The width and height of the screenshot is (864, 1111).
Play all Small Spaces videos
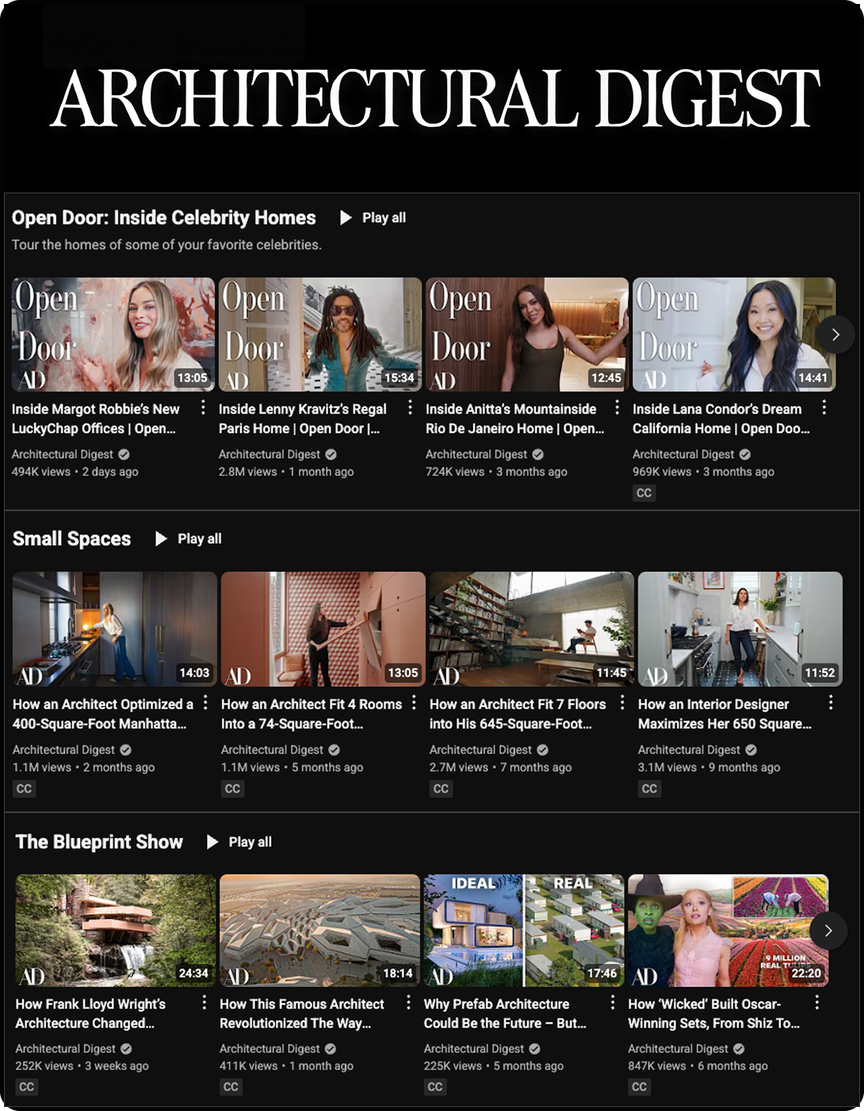pos(188,539)
